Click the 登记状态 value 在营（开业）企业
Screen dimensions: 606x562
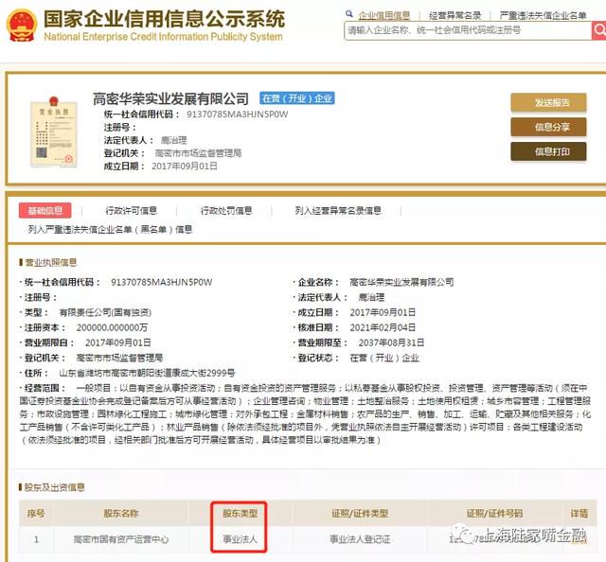[x=384, y=358]
